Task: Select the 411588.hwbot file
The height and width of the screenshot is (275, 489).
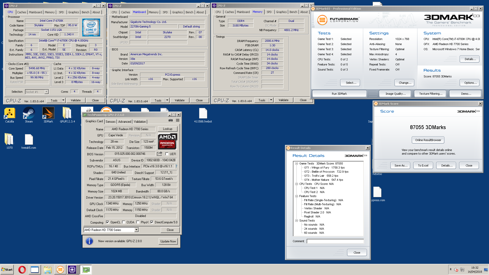Action: pos(203,115)
